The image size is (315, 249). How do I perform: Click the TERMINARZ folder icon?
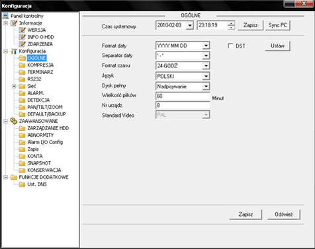point(22,72)
